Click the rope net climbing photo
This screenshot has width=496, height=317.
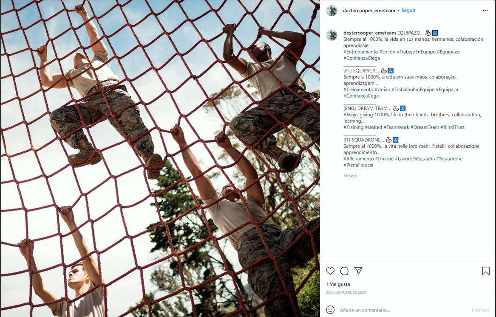point(160,159)
